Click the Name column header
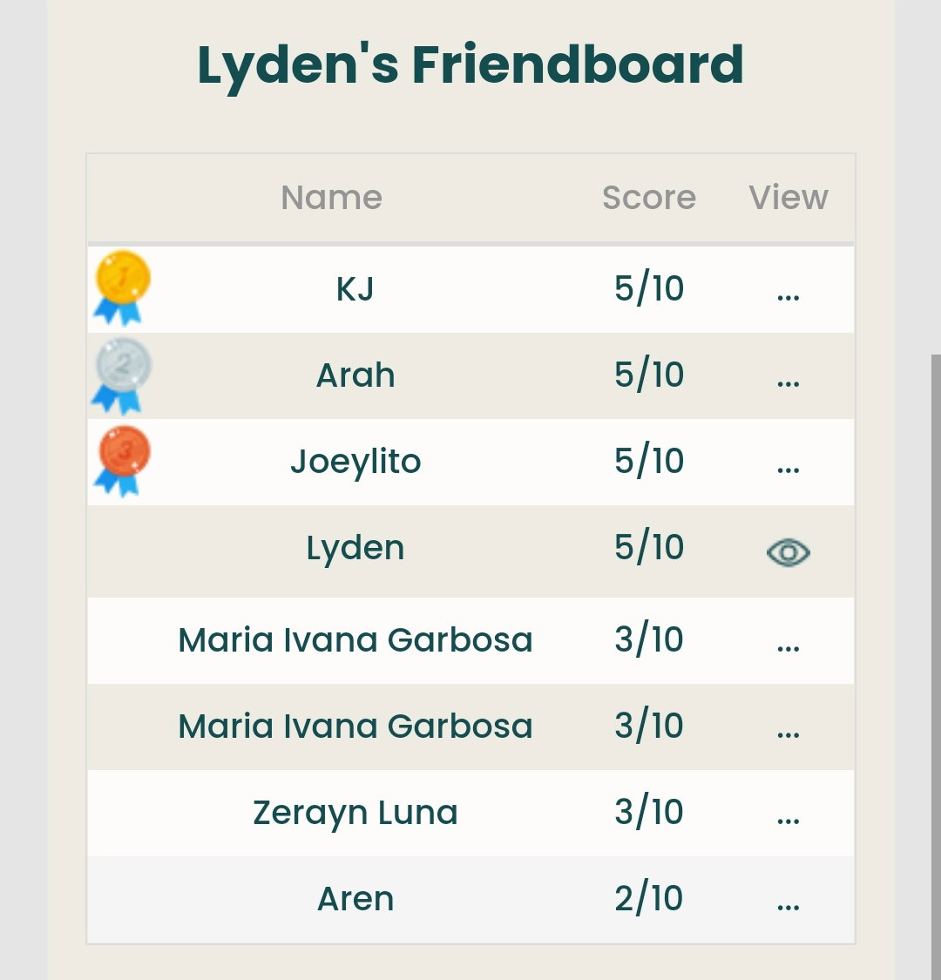The width and height of the screenshot is (941, 980). [331, 198]
